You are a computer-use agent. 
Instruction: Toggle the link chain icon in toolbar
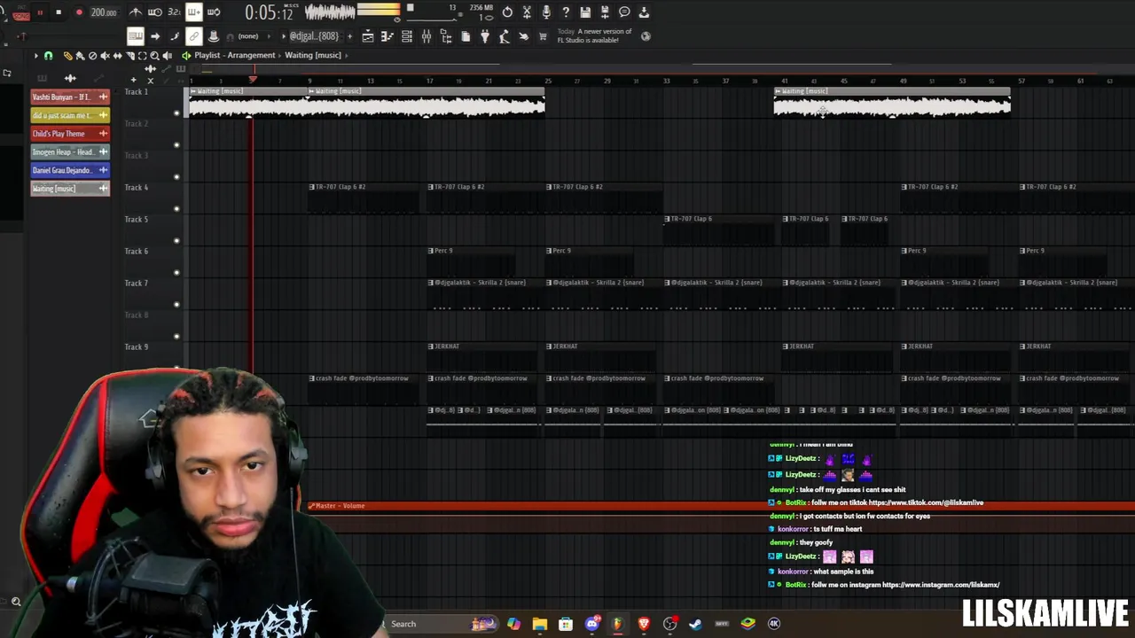(x=193, y=36)
